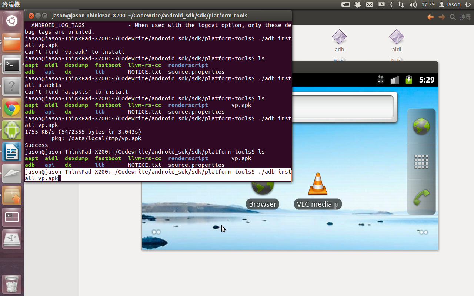Open the Software Updater package icon
The height and width of the screenshot is (296, 474).
(x=12, y=195)
